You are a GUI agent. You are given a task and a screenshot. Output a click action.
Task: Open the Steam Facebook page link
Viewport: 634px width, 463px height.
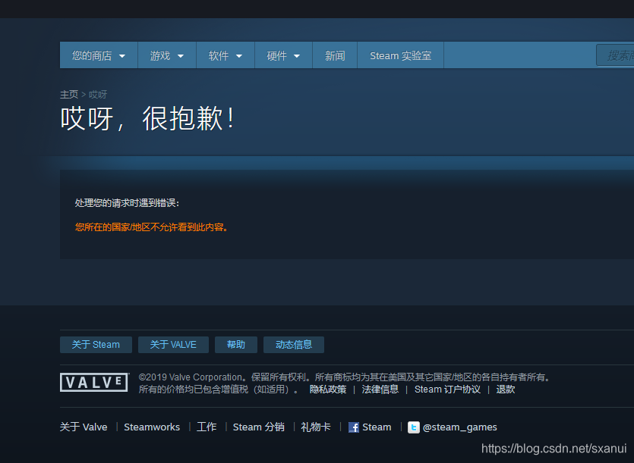coord(377,427)
